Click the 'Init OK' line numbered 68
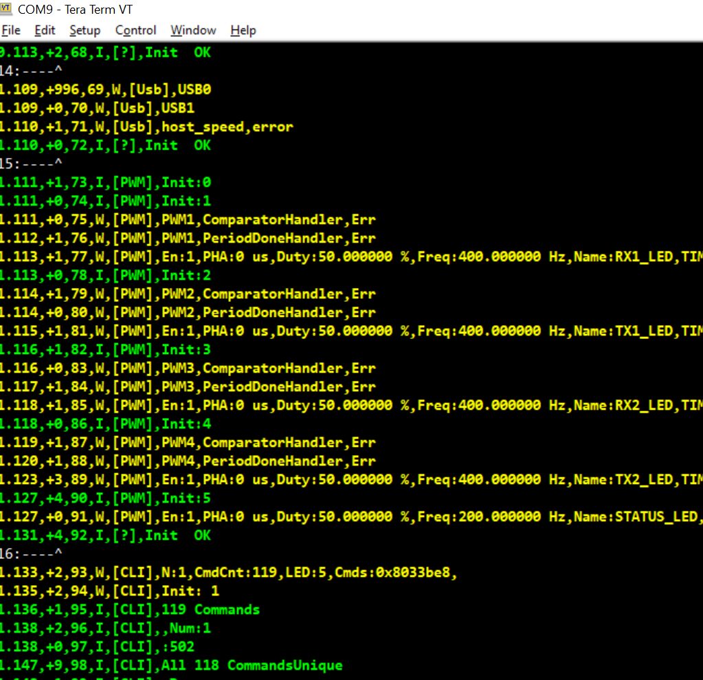The height and width of the screenshot is (680, 703). pos(105,52)
